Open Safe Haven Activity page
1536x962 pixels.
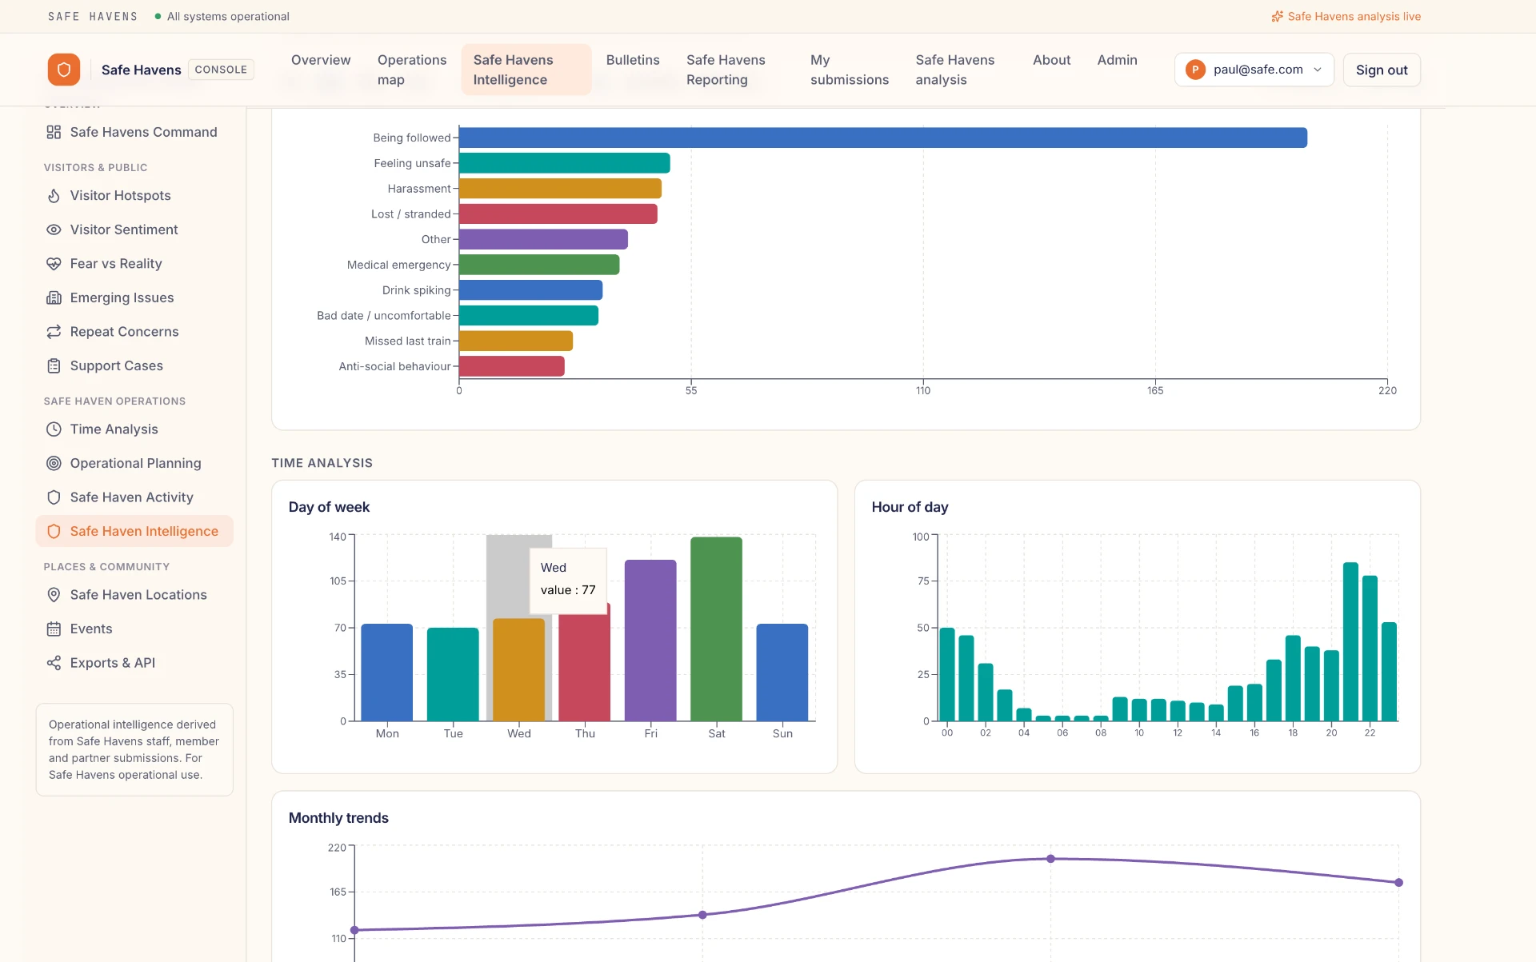[x=134, y=497]
